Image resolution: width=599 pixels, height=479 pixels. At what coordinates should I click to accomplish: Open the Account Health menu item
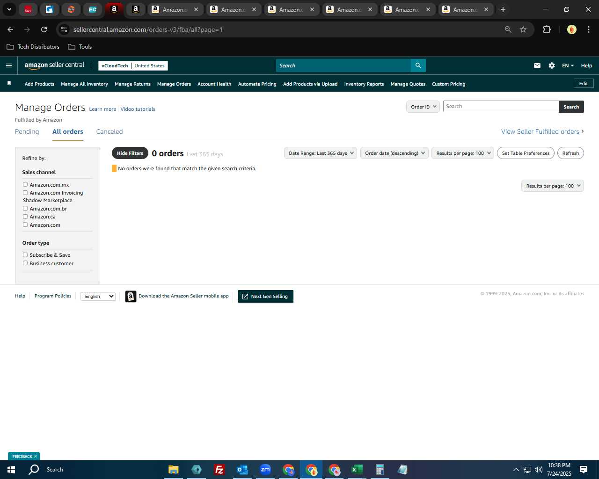[214, 84]
